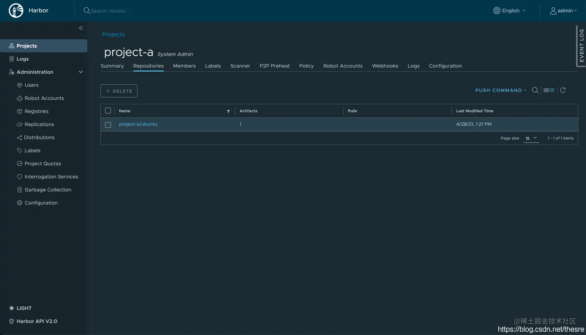586x335 pixels.
Task: Open the Members tab
Action: click(184, 66)
